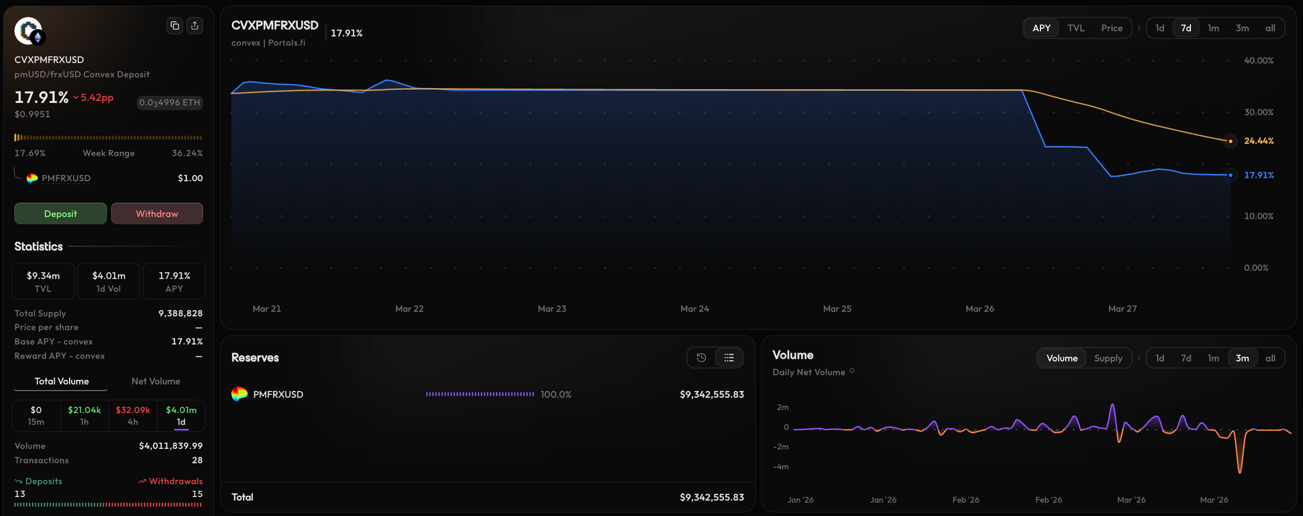This screenshot has height=516, width=1303.
Task: Switch to the Total Volume tab
Action: 61,381
